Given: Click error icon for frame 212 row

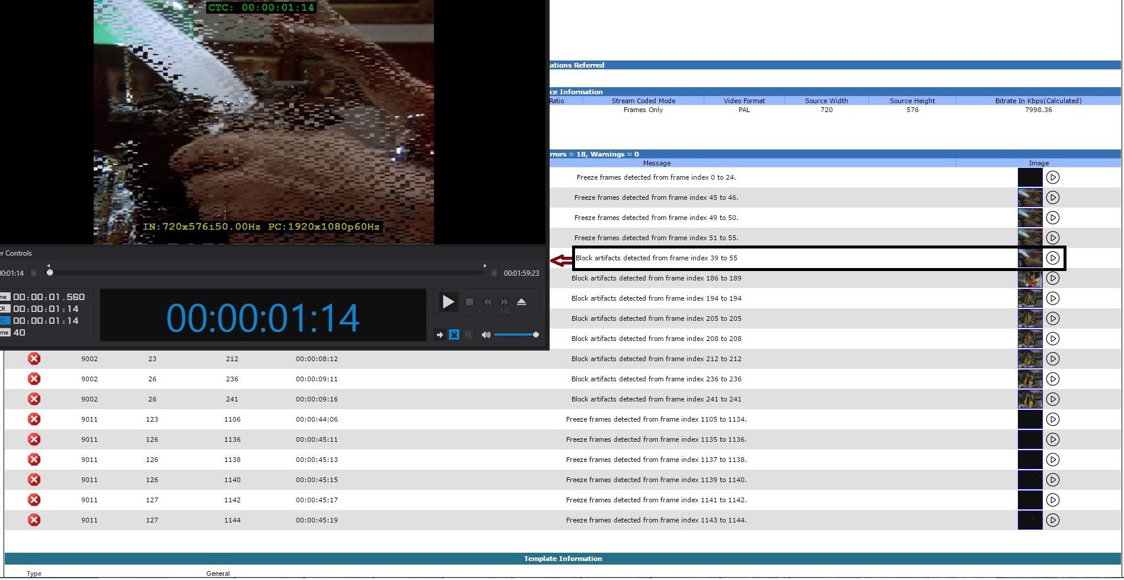Looking at the screenshot, I should pos(34,359).
